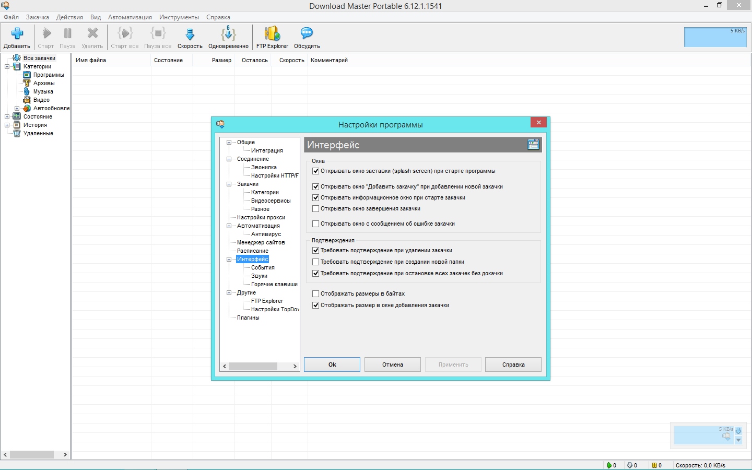Click the Обсудить discussion icon
Image resolution: width=752 pixels, height=470 pixels.
[x=307, y=33]
